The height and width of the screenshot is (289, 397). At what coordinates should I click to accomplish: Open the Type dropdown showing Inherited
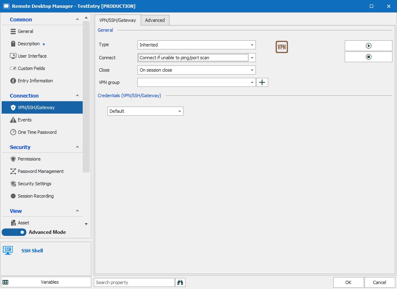(196, 45)
